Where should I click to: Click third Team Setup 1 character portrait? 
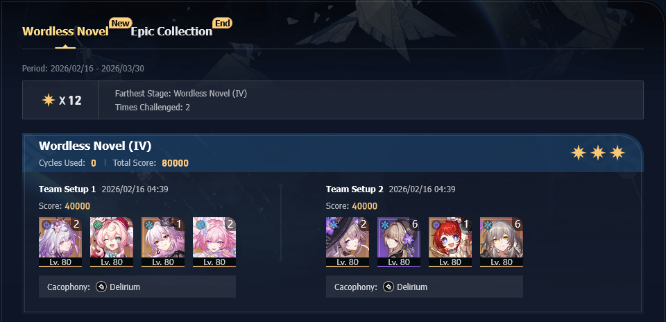(x=163, y=243)
